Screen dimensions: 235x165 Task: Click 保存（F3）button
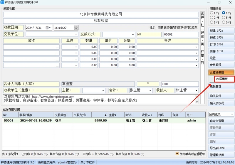point(221,51)
